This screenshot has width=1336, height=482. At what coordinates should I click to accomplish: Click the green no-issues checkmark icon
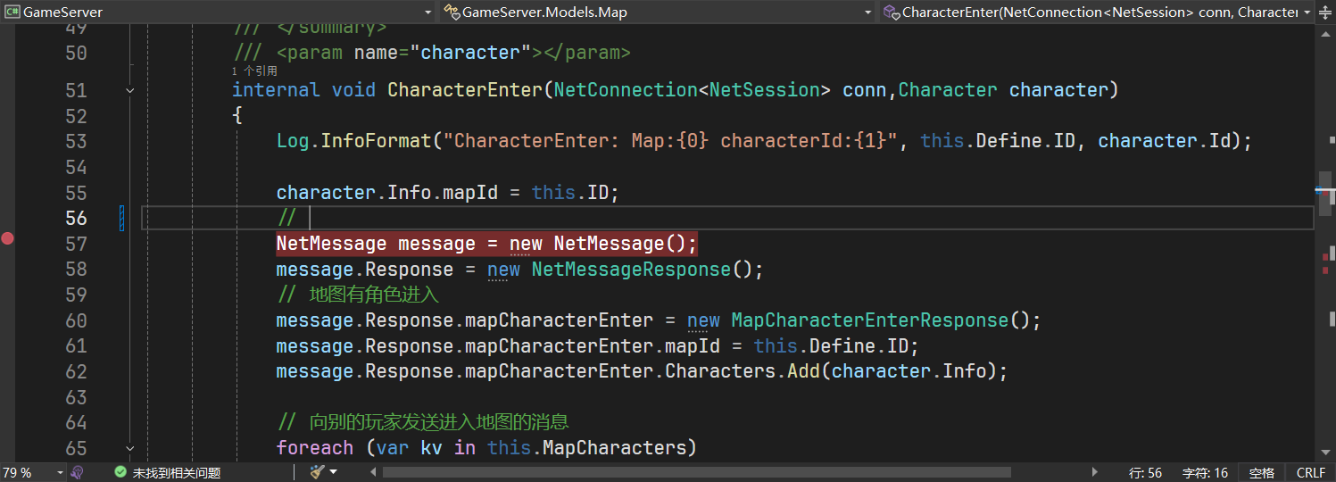tap(120, 472)
